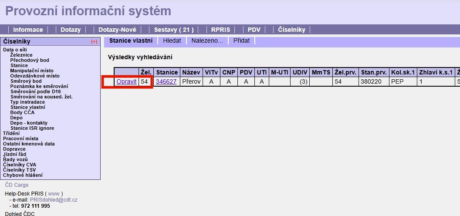Open the Dotazy-Nové menu
The width and height of the screenshot is (460, 216).
point(117,30)
